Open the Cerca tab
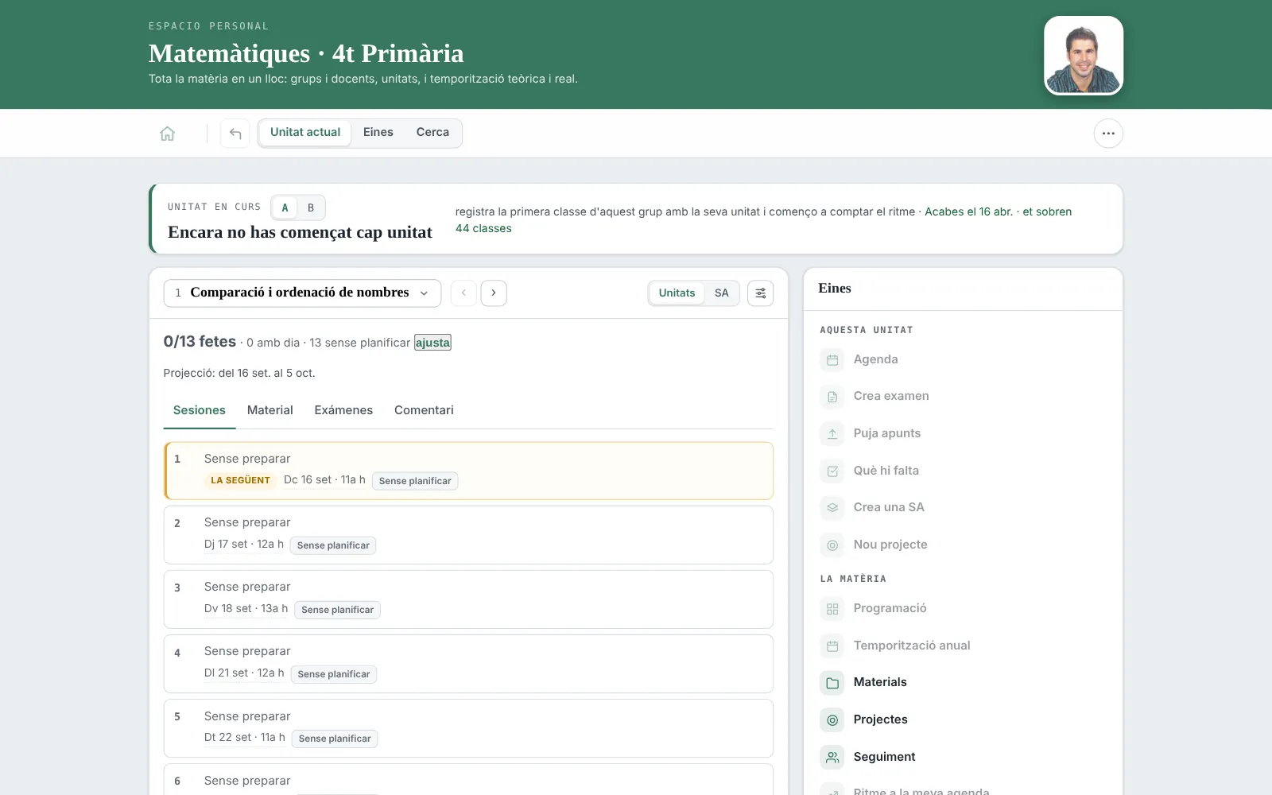 click(432, 133)
